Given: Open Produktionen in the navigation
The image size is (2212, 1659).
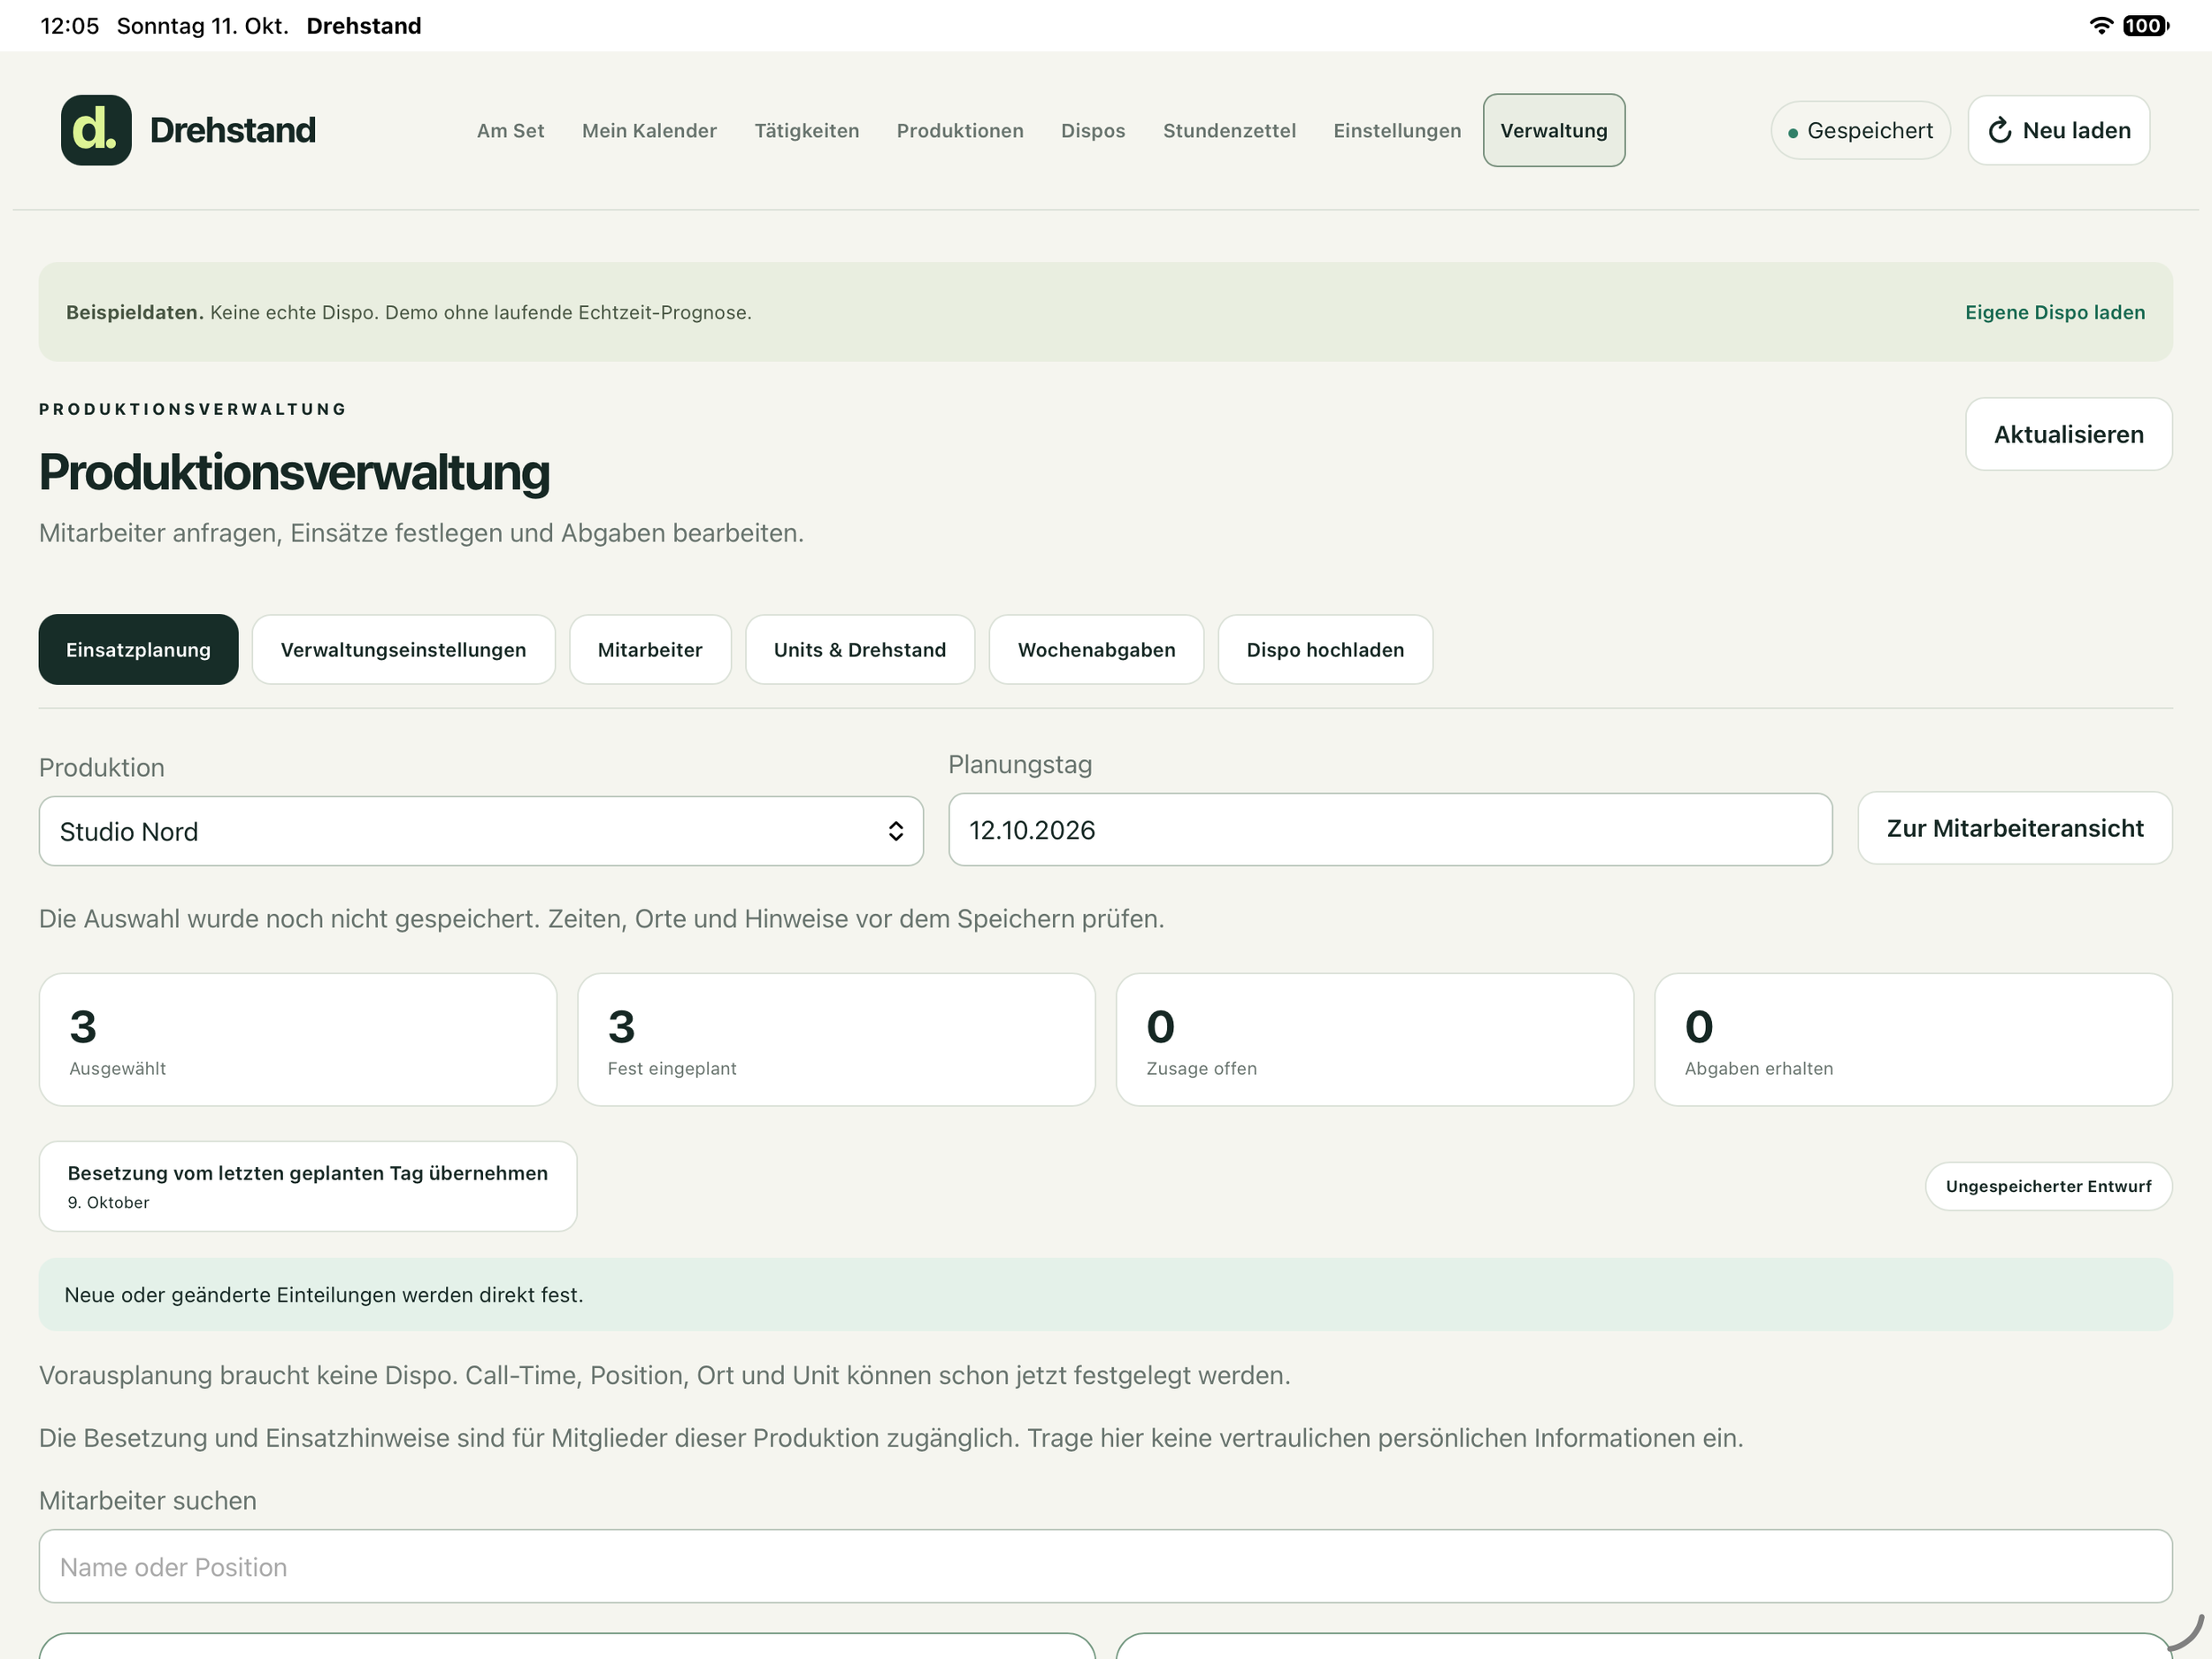Looking at the screenshot, I should 960,130.
